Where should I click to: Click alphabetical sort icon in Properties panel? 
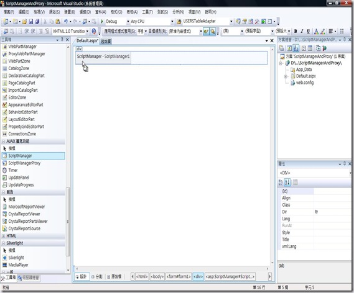287,183
